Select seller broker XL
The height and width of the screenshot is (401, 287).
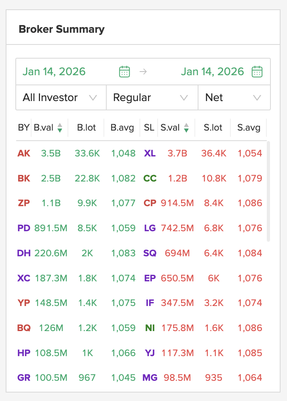[x=150, y=154]
